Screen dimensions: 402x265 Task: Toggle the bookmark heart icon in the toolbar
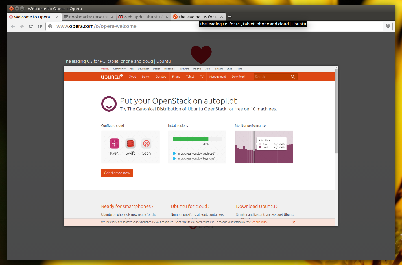point(388,26)
